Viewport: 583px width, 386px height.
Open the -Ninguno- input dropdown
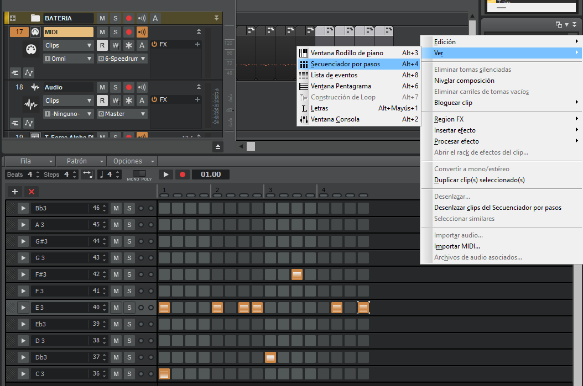pos(69,114)
